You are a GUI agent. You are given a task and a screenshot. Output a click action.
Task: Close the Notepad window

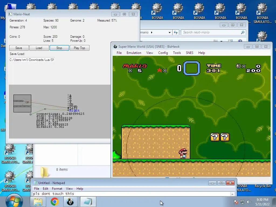230,183
